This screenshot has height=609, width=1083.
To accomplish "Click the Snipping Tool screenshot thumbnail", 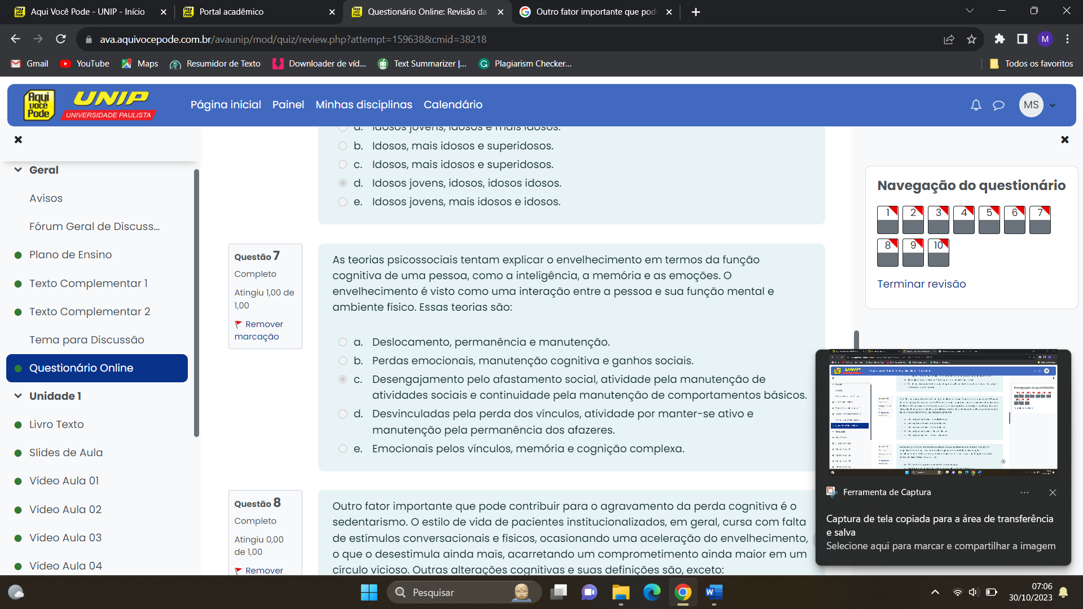I will coord(943,413).
